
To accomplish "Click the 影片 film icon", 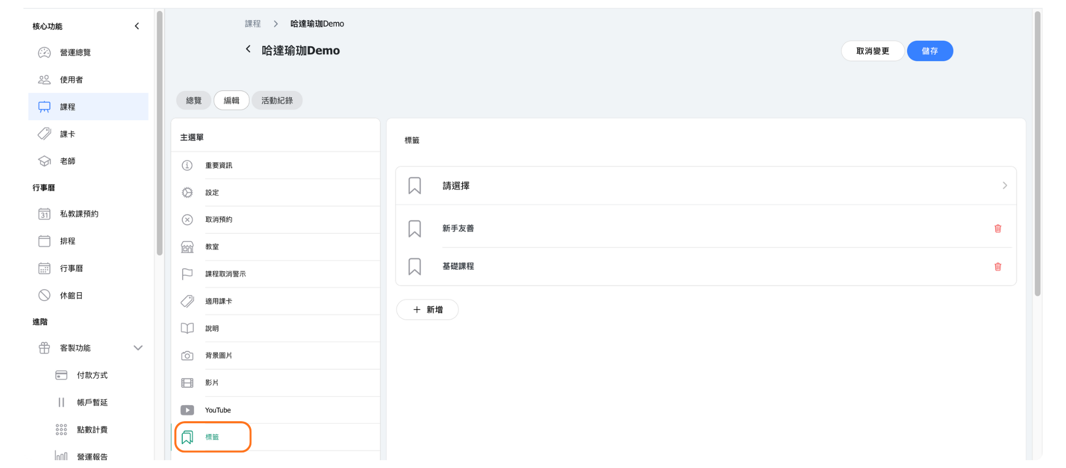I will pyautogui.click(x=187, y=383).
